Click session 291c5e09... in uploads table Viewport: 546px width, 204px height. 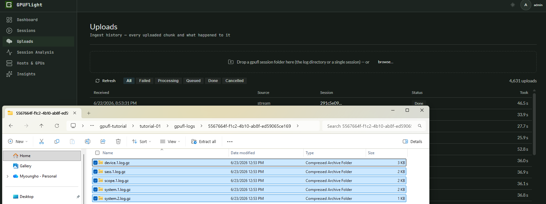pos(331,103)
